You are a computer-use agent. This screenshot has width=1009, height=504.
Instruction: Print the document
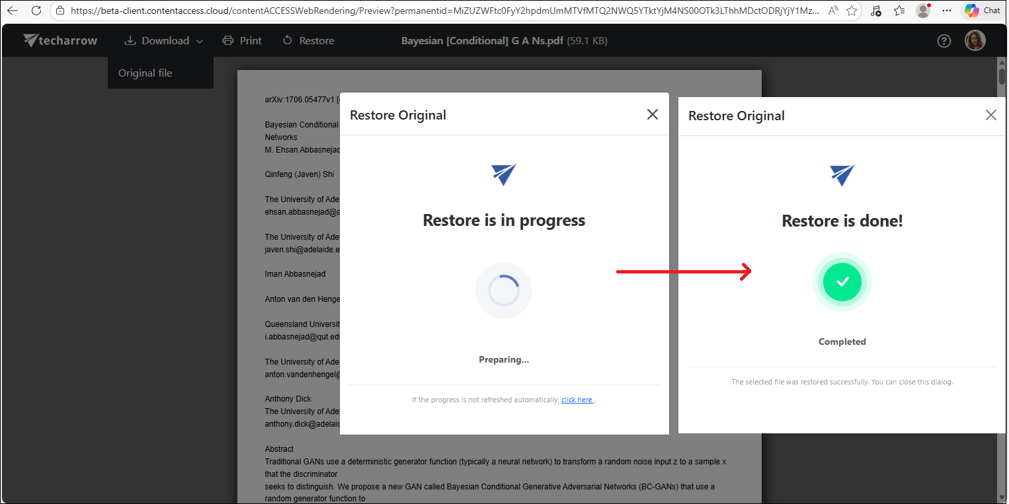242,40
